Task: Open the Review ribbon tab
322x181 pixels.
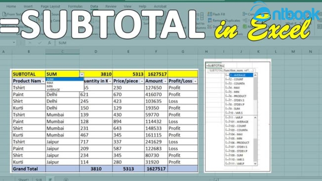Action: coord(111,6)
